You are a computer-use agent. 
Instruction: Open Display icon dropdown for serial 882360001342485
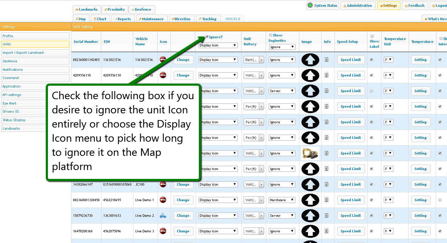pyautogui.click(x=218, y=60)
